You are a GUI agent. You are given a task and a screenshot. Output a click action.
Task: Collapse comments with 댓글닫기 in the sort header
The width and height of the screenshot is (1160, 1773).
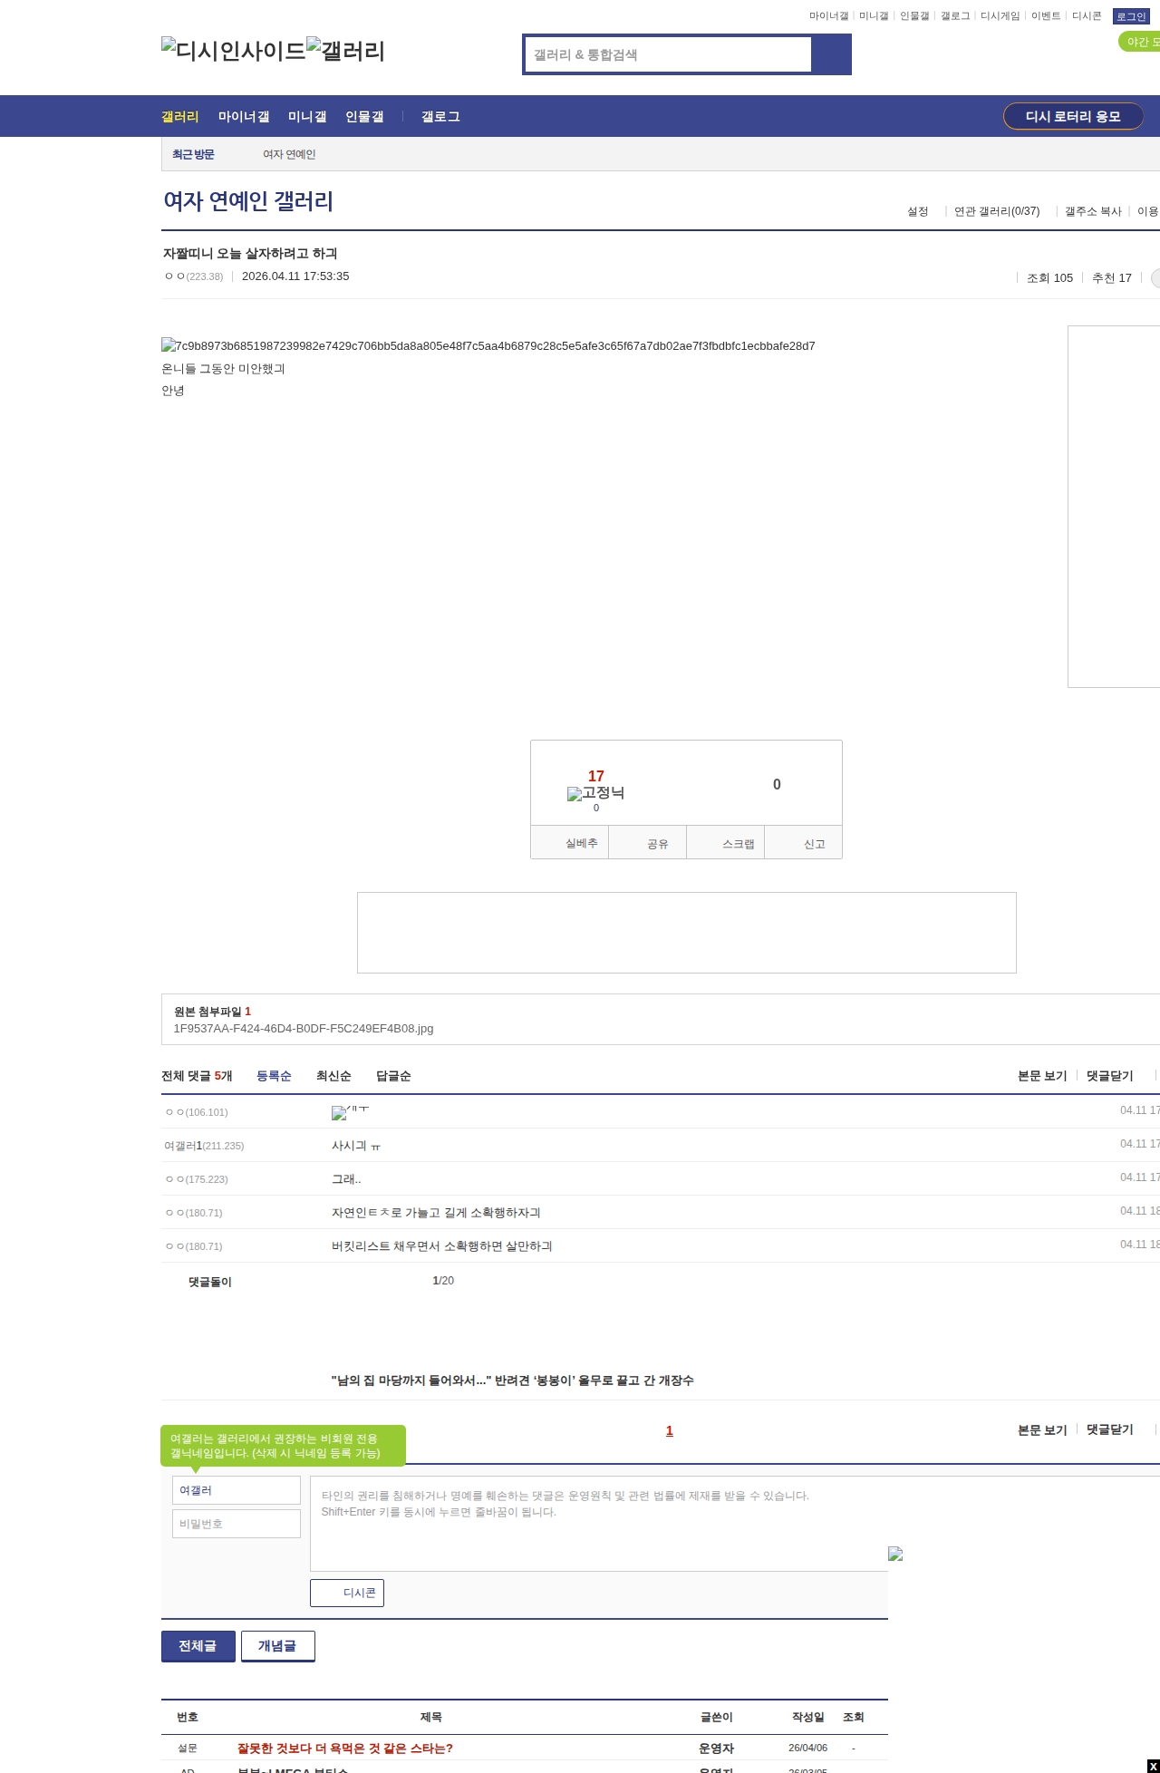[1110, 1076]
